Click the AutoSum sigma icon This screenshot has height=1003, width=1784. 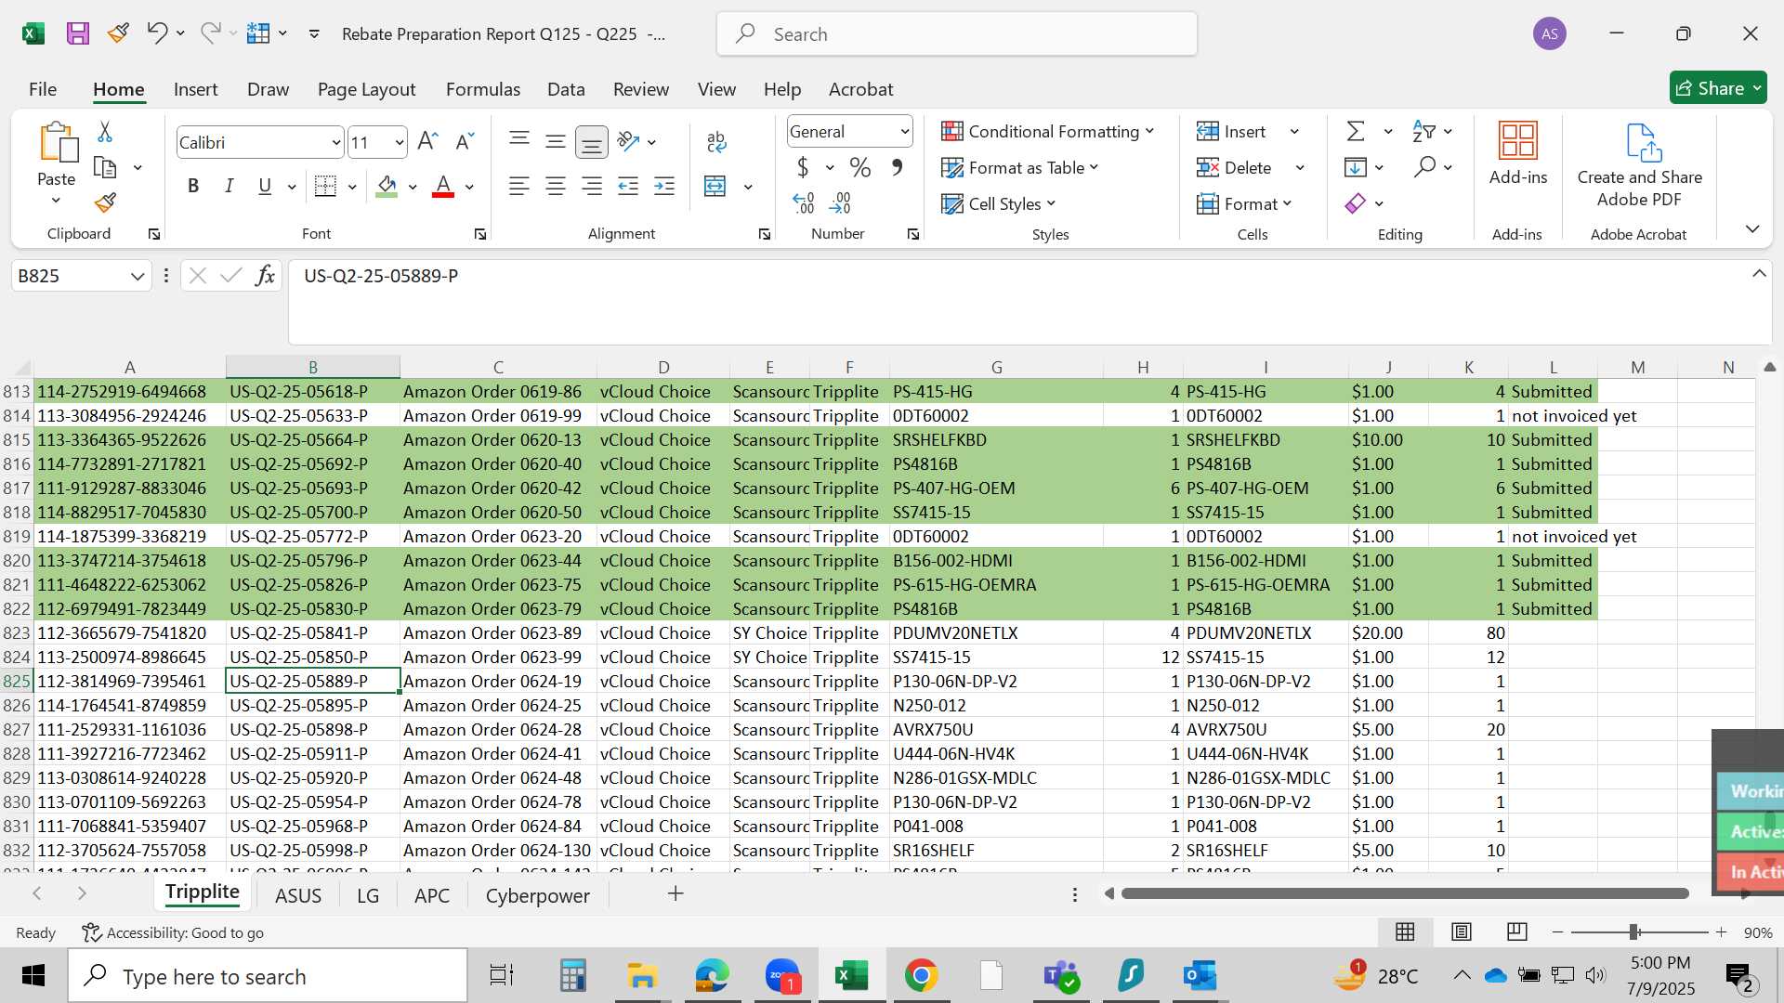click(1356, 132)
